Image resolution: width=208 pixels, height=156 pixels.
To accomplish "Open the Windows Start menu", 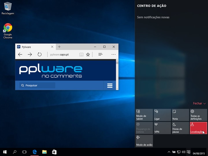I will [x=5, y=152].
